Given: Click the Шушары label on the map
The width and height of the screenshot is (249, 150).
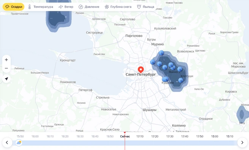Looking at the screenshot, I should 150,110.
